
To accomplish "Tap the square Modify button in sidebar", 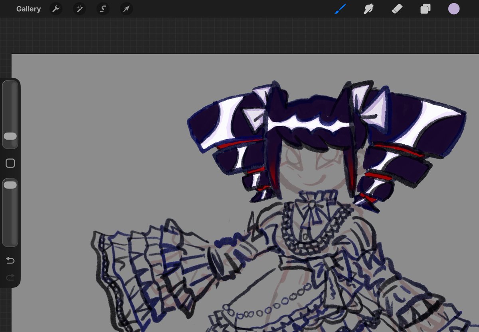I will 10,163.
